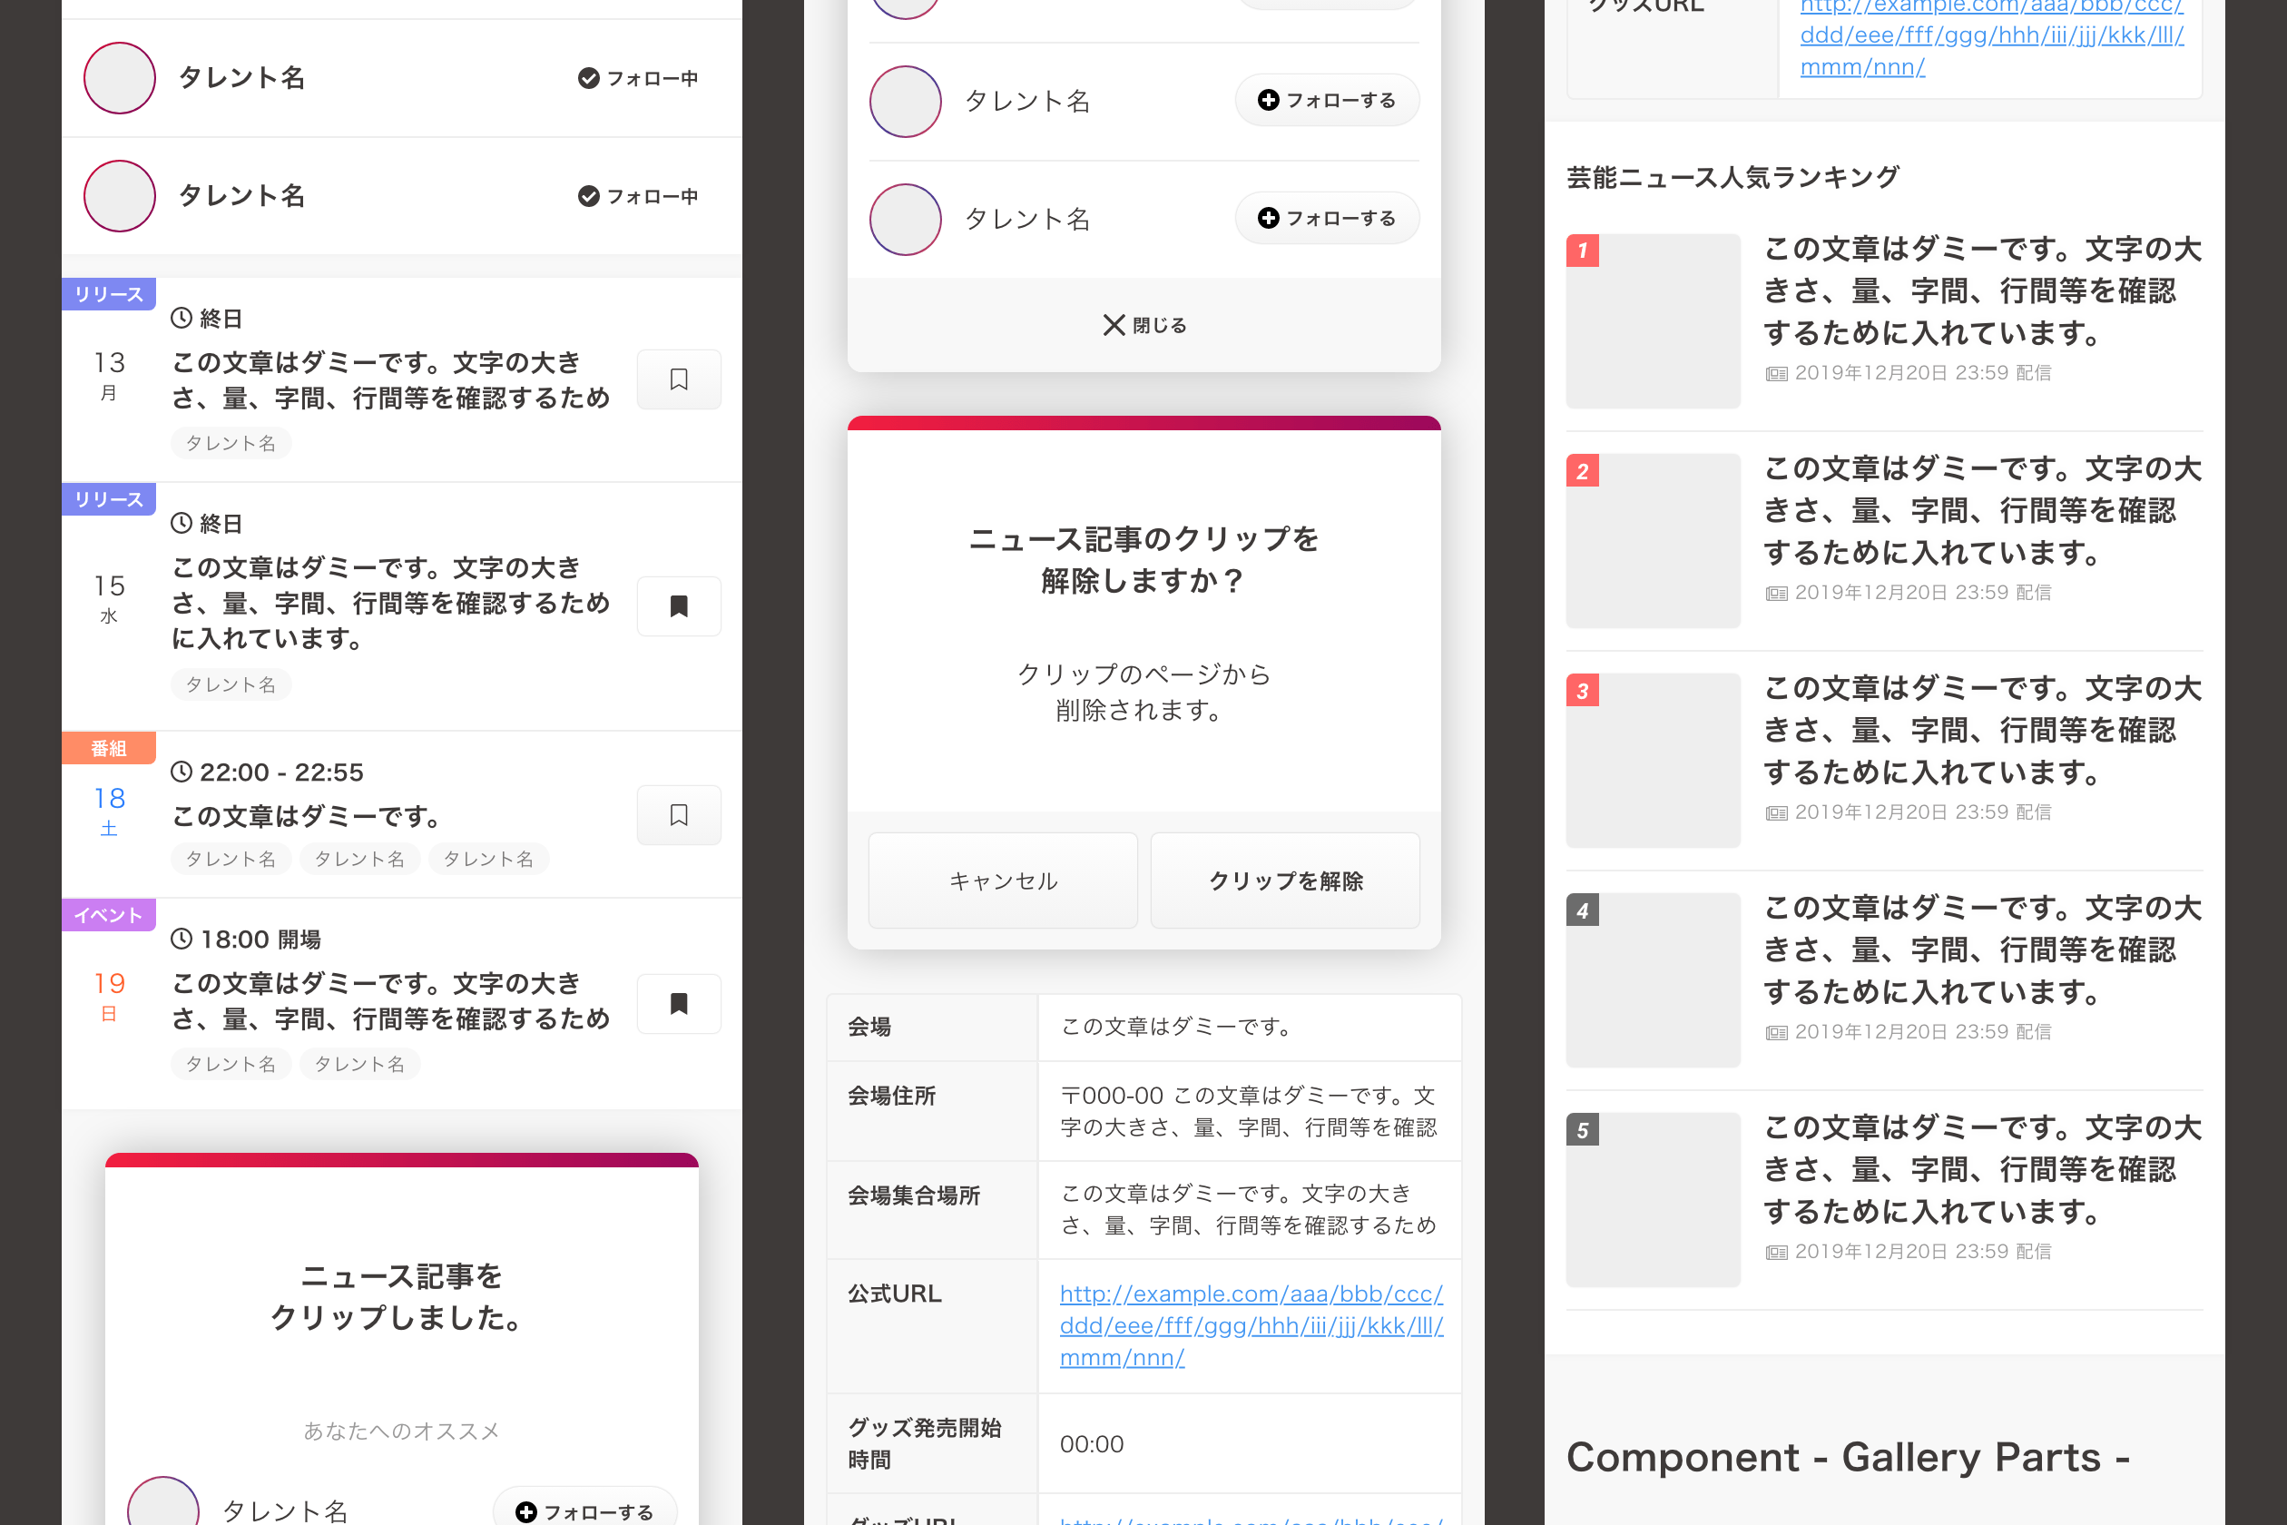The height and width of the screenshot is (1525, 2287).
Task: Toggle the second talent's フォロー中 state
Action: pos(638,196)
